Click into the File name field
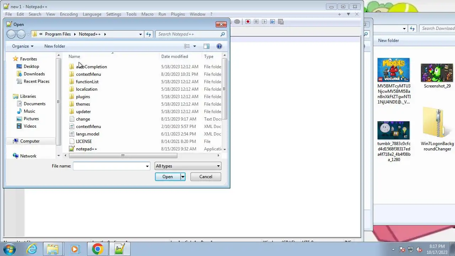Viewport: 455px width, 256px height. pos(108,166)
